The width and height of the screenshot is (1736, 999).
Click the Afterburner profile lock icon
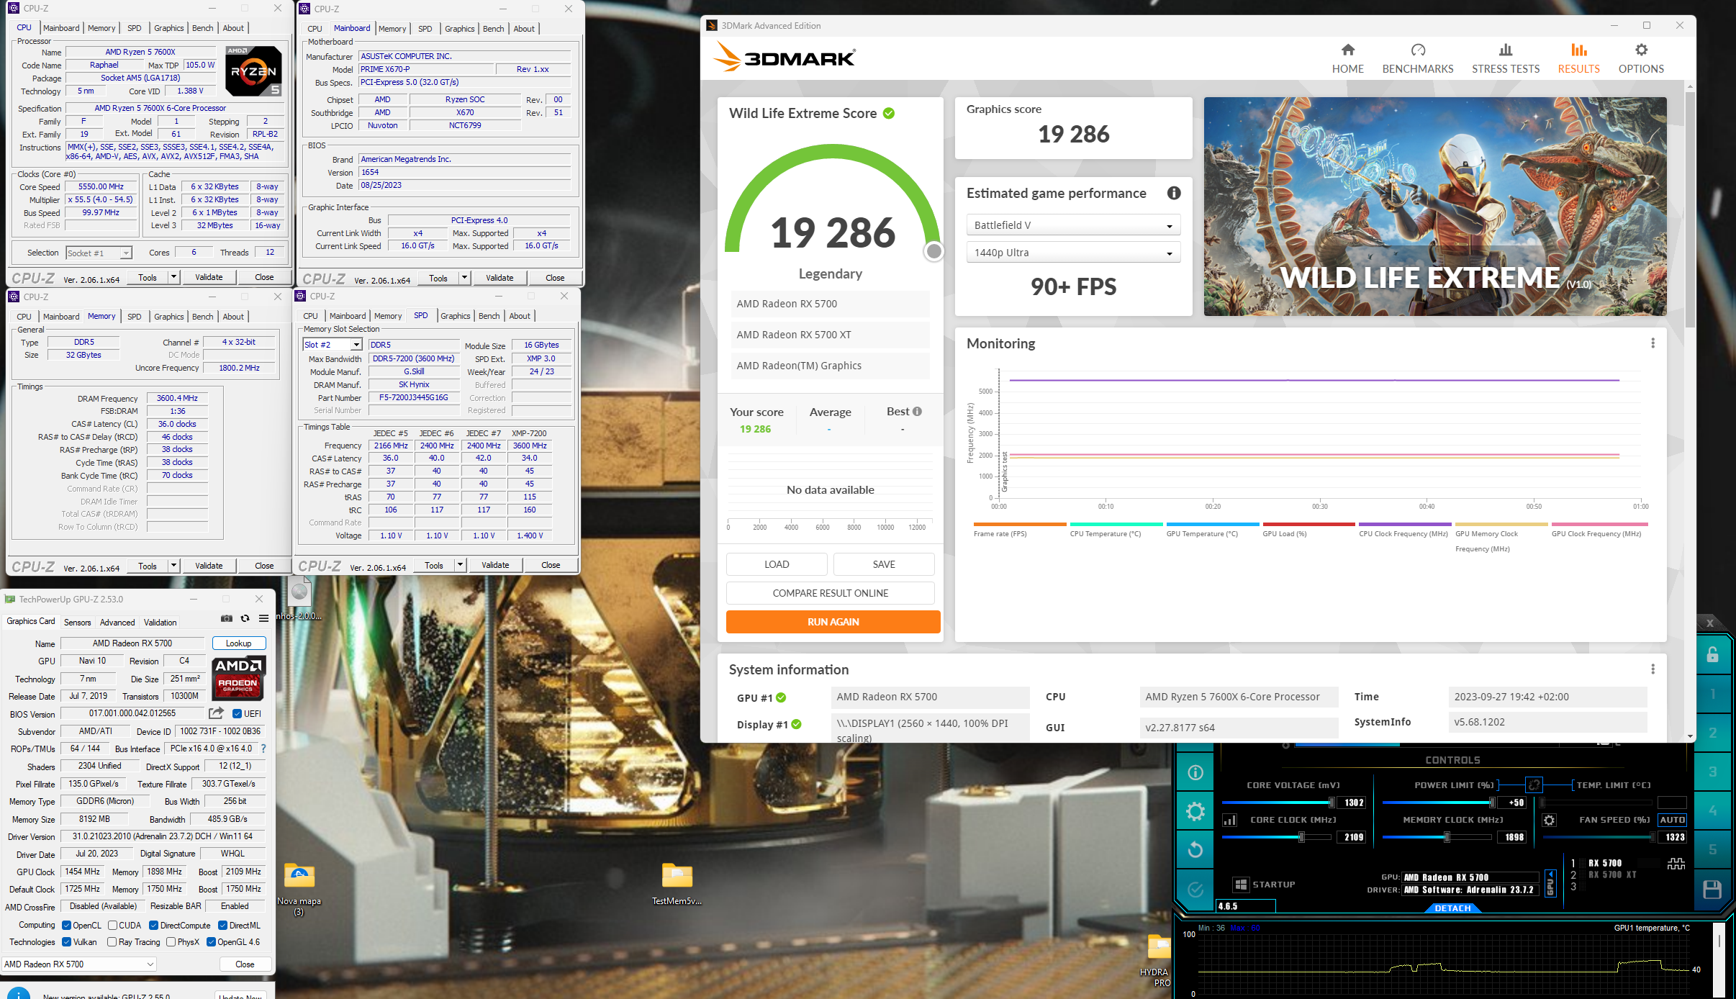coord(1712,654)
